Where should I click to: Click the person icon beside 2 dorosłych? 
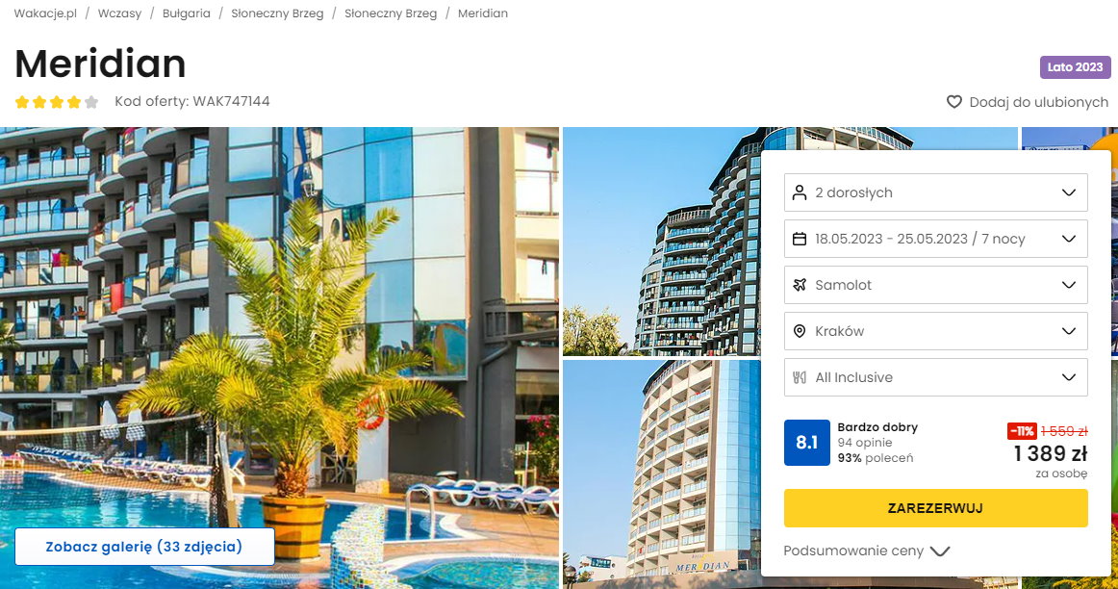click(x=800, y=192)
